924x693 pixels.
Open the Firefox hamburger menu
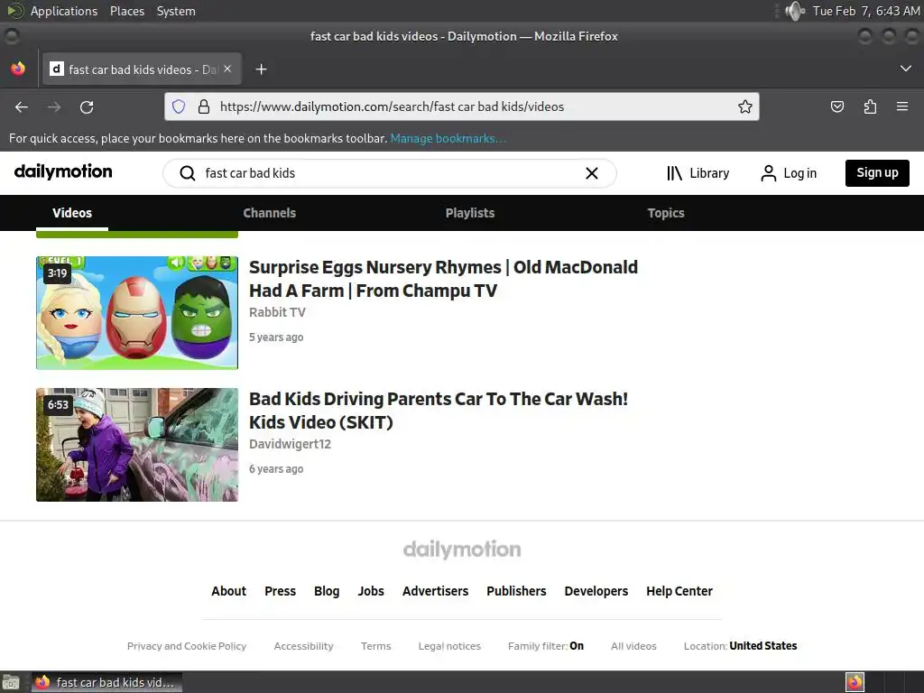[902, 106]
